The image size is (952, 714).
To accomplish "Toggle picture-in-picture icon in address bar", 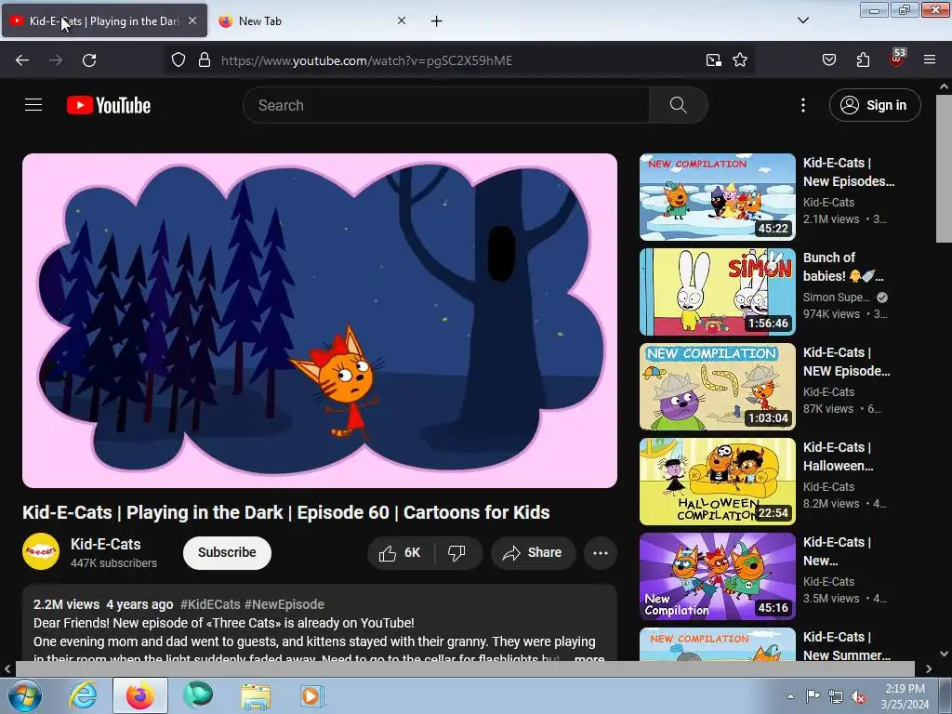I will (713, 60).
